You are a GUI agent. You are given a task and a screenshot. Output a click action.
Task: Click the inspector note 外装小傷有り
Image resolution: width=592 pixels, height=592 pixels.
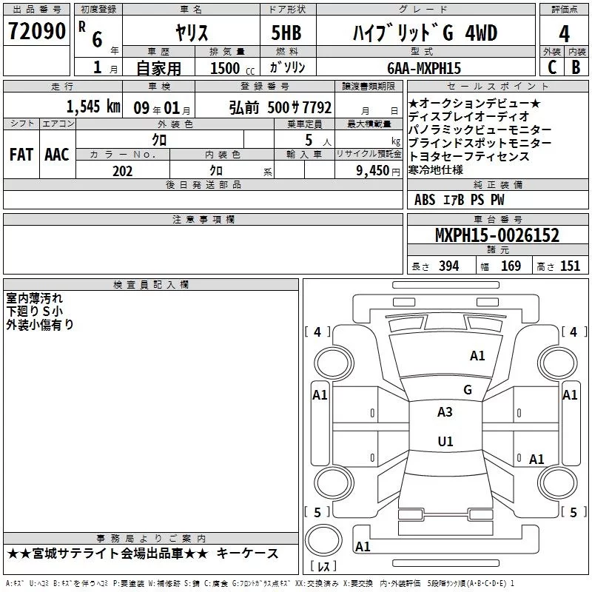[40, 325]
